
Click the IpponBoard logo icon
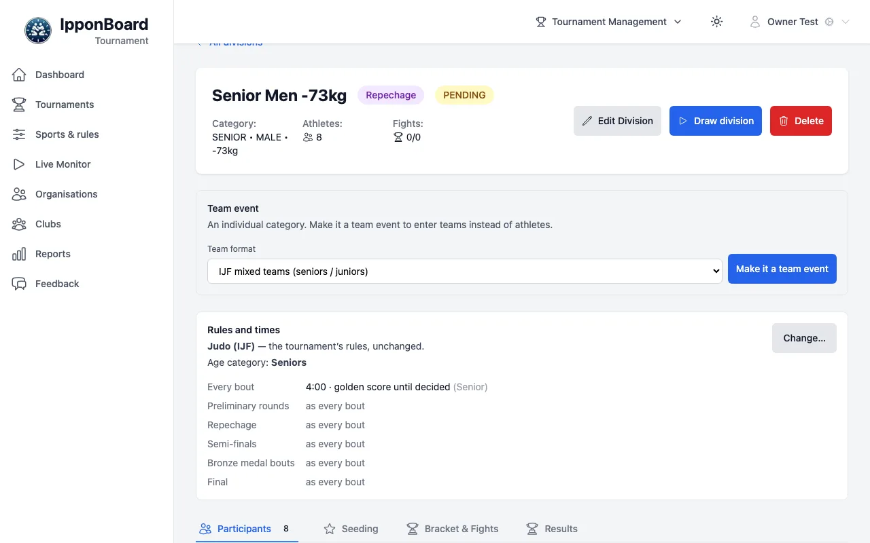click(38, 31)
